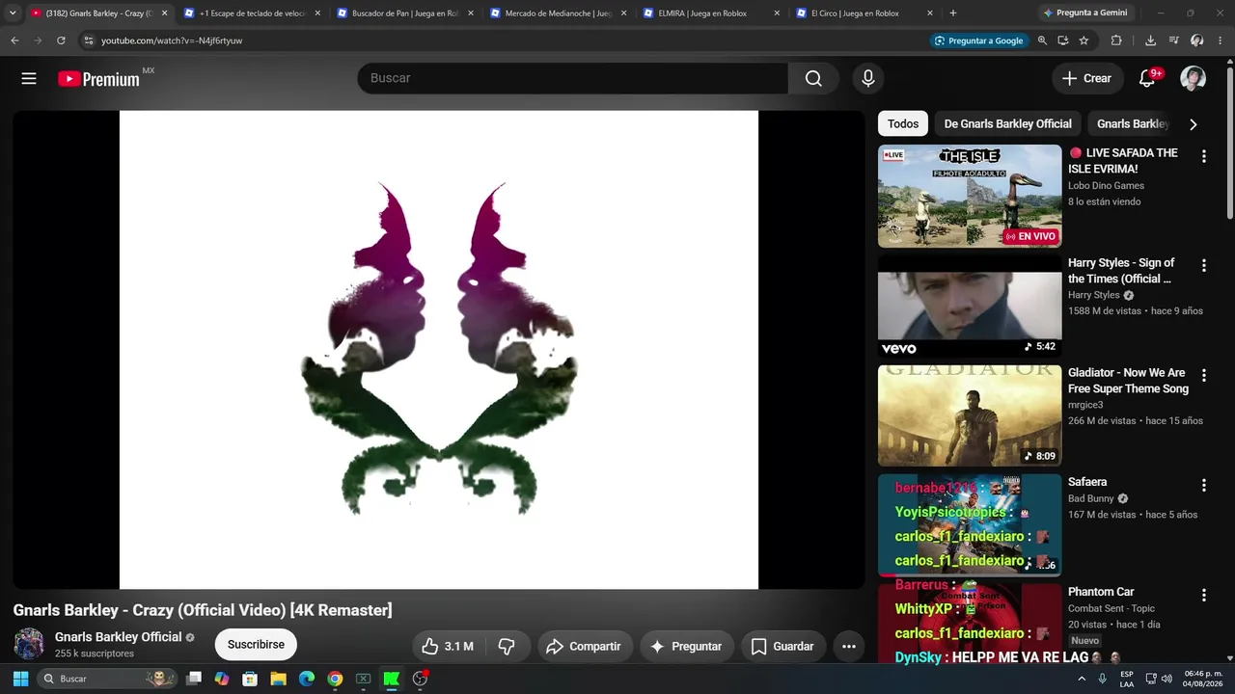Switch to El Circo Roblox tab

pyautogui.click(x=863, y=13)
